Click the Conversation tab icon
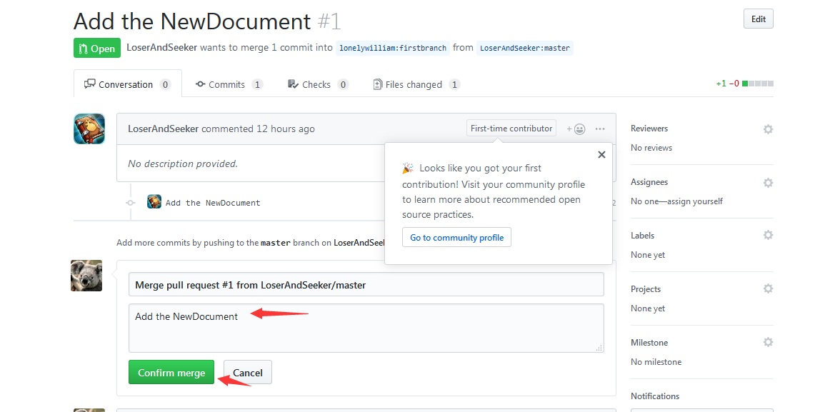815x412 pixels. tap(90, 84)
